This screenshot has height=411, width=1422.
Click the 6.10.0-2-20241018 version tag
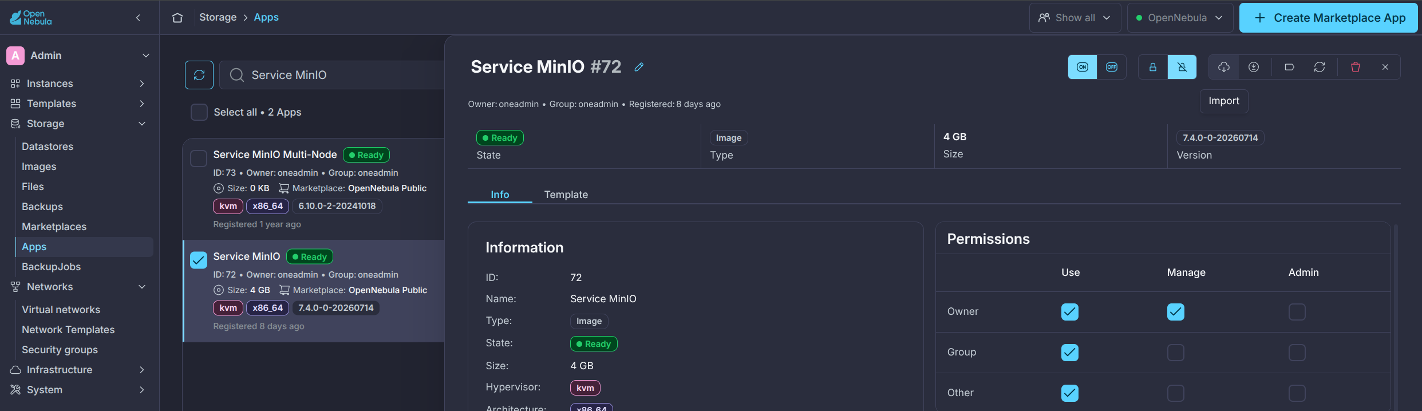point(337,206)
